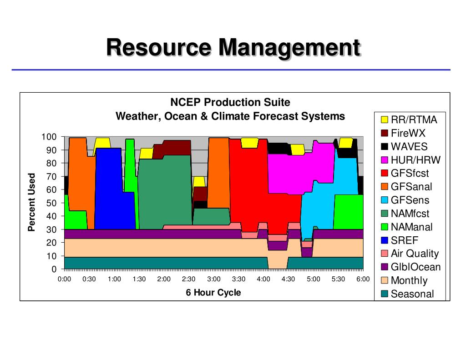
Task: Click the black WAVES legend swatch
Action: 384,146
